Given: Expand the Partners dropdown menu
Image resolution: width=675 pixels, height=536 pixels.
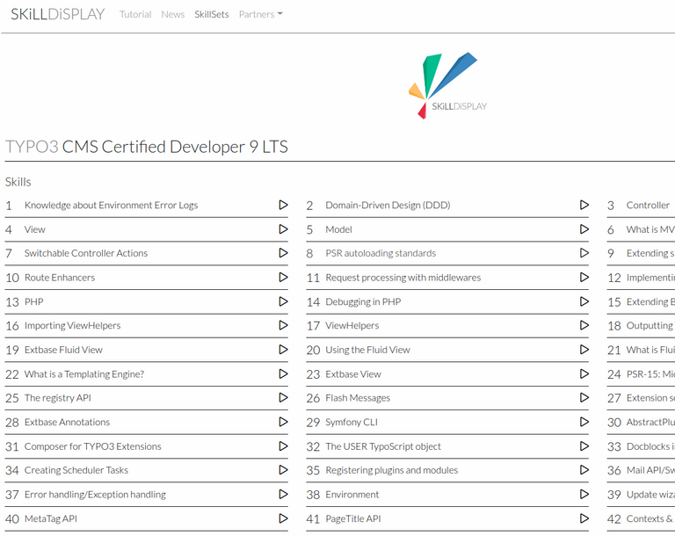Looking at the screenshot, I should click(x=260, y=15).
